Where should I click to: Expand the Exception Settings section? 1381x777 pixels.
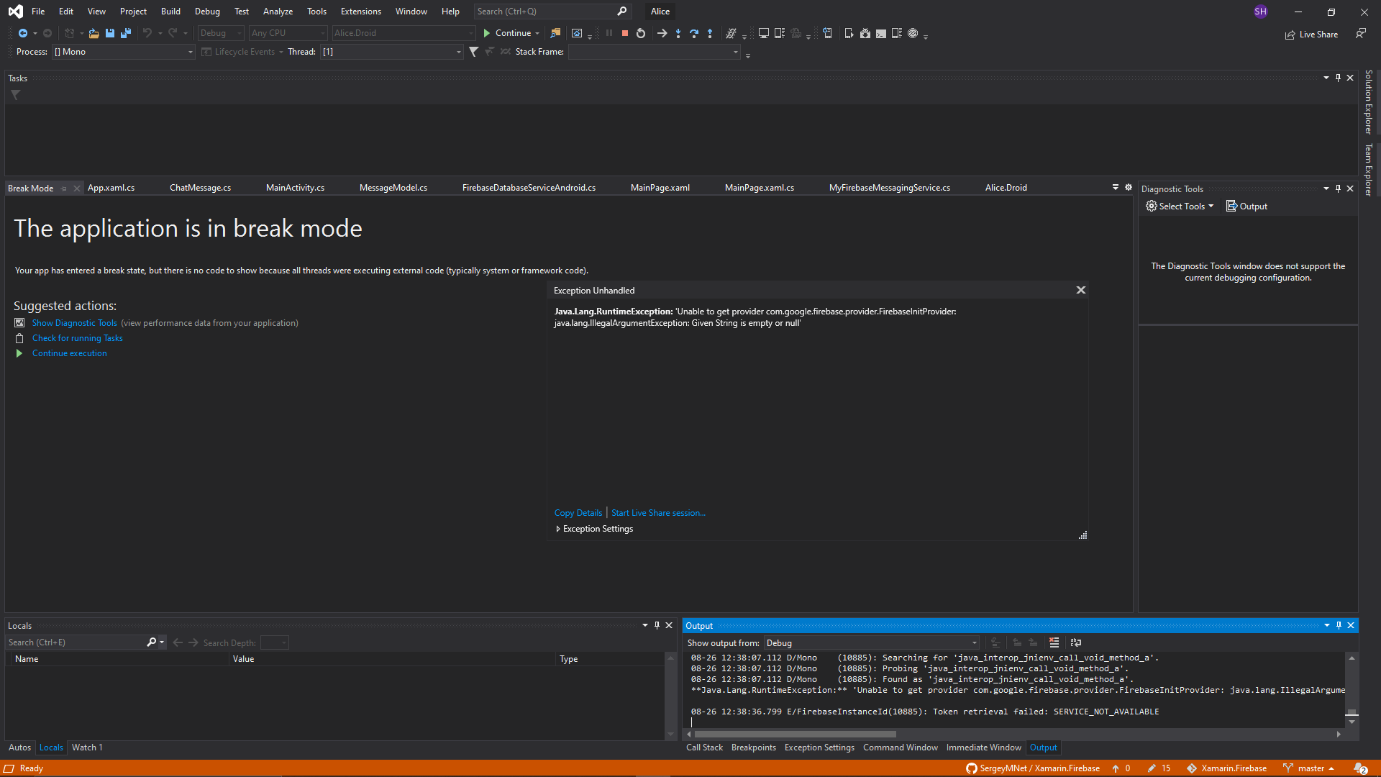coord(558,529)
